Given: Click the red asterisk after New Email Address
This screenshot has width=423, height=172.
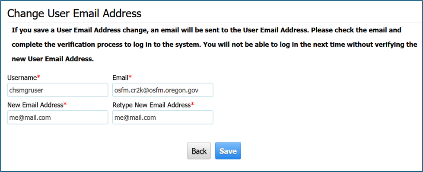Looking at the screenshot, I should coord(65,105).
